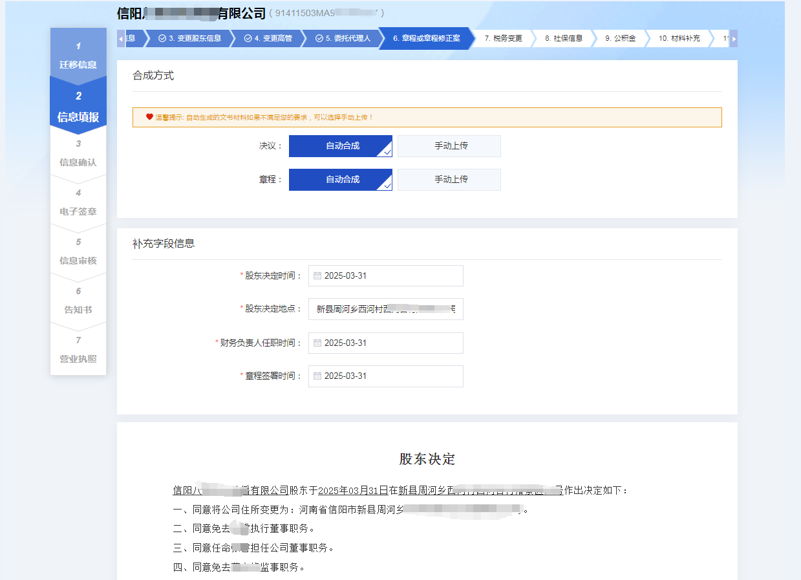Click the 股东决定 document title
Viewport: 801px width, 580px height.
[427, 460]
